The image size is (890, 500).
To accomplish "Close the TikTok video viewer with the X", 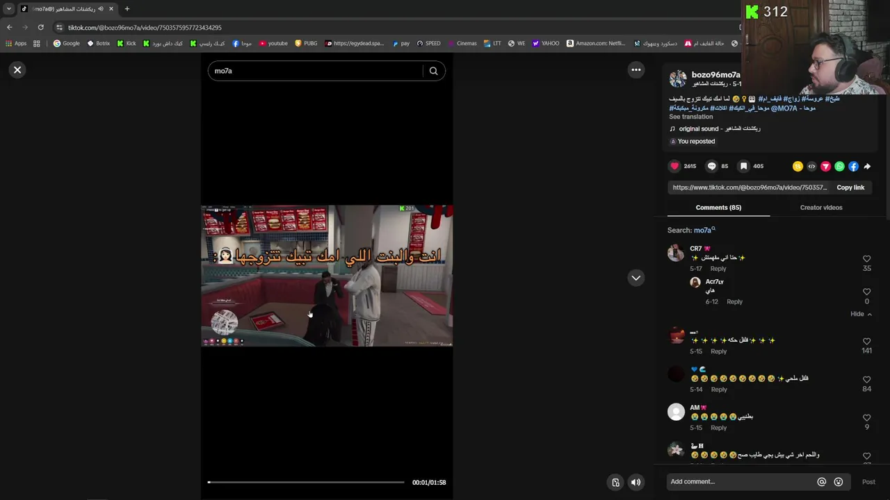I will 17,70.
